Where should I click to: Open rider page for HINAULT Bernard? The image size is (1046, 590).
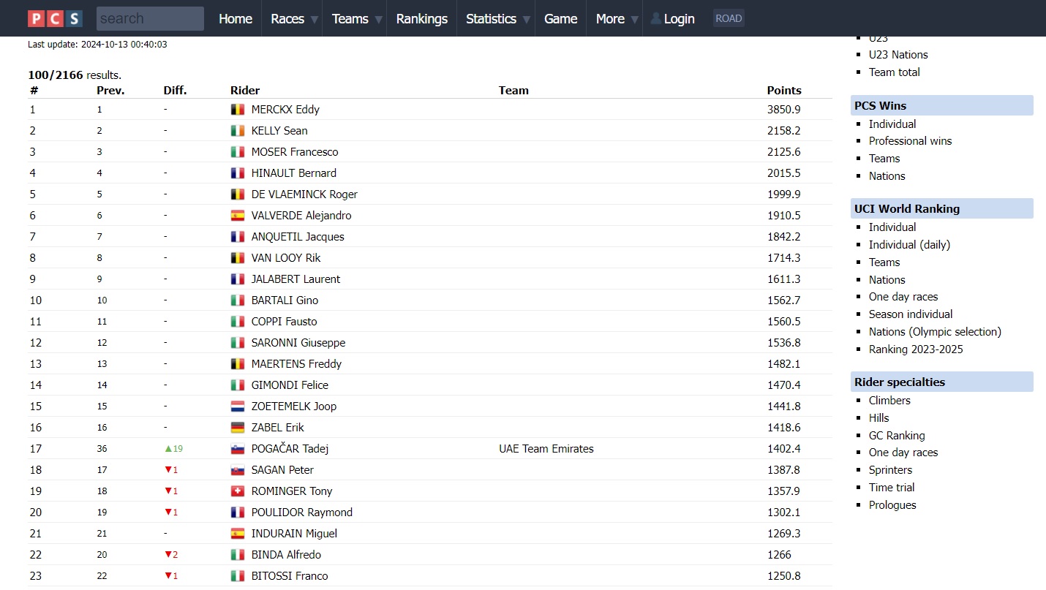pos(293,173)
